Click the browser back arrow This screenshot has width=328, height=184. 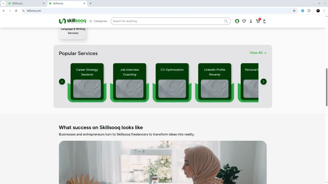tap(4, 11)
